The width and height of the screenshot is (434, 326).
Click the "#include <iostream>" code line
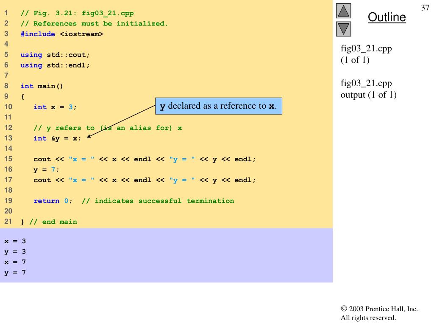(61, 34)
